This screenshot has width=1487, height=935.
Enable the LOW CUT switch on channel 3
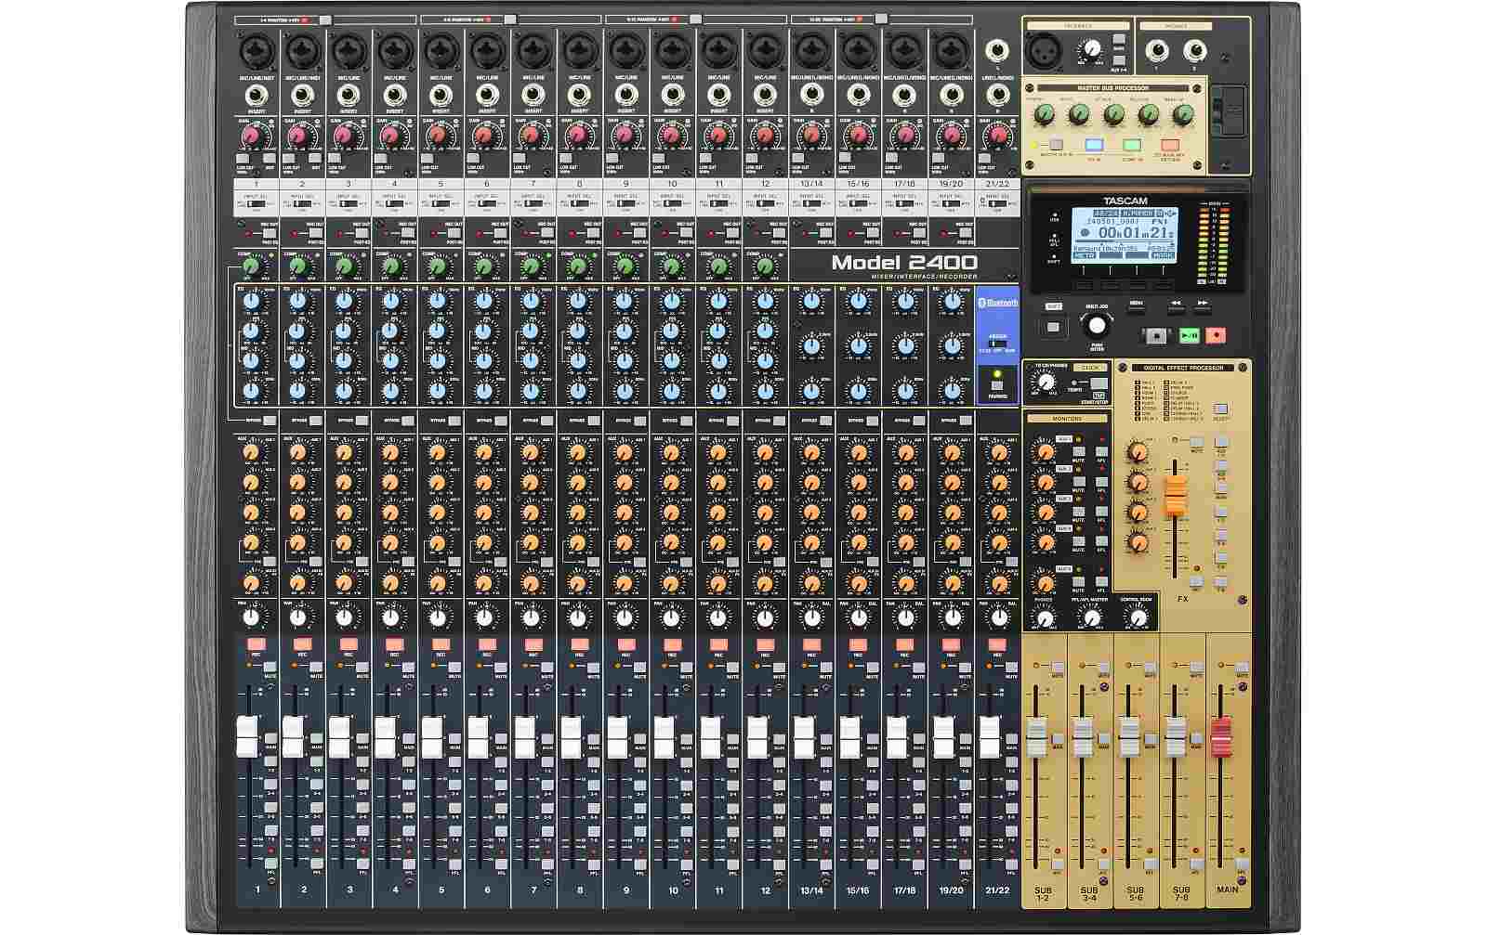coord(336,159)
